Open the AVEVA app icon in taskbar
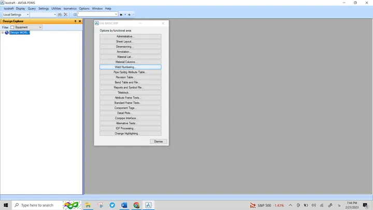 click(x=148, y=205)
